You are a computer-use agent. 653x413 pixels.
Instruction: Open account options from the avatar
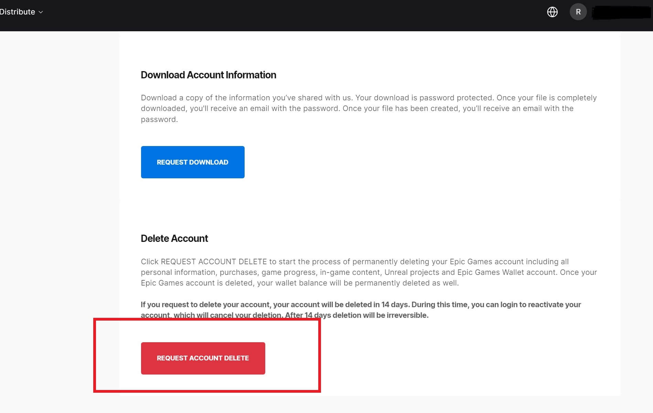coord(579,12)
